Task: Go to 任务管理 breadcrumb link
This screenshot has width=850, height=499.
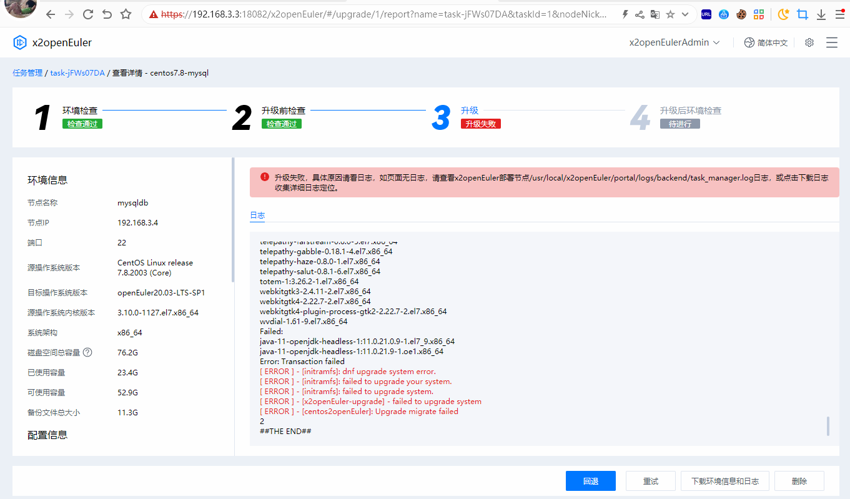Action: click(x=27, y=72)
